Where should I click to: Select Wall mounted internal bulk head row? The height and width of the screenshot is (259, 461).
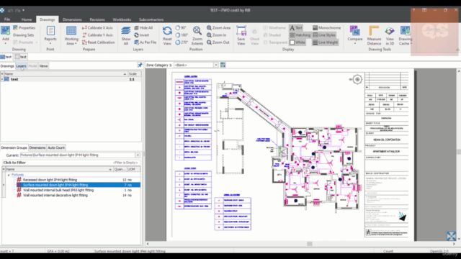point(78,190)
